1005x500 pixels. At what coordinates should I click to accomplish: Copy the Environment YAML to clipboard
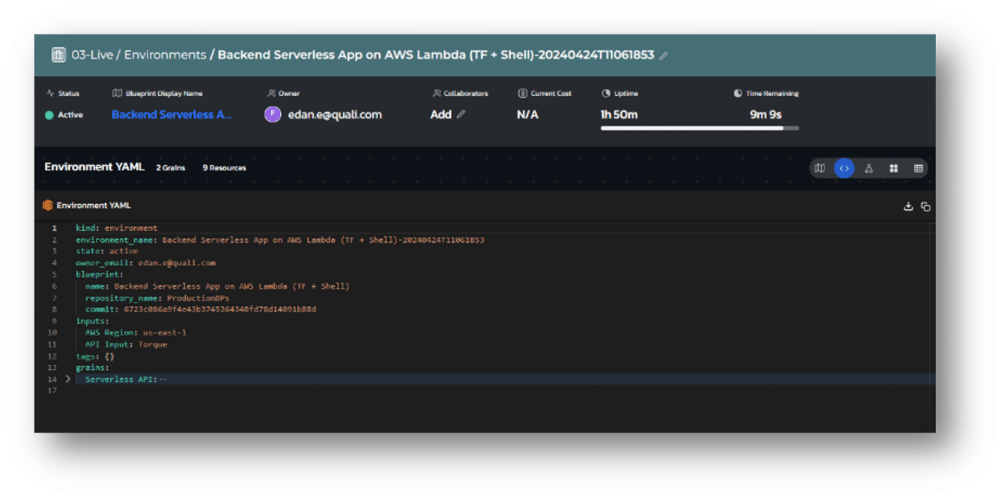point(926,206)
